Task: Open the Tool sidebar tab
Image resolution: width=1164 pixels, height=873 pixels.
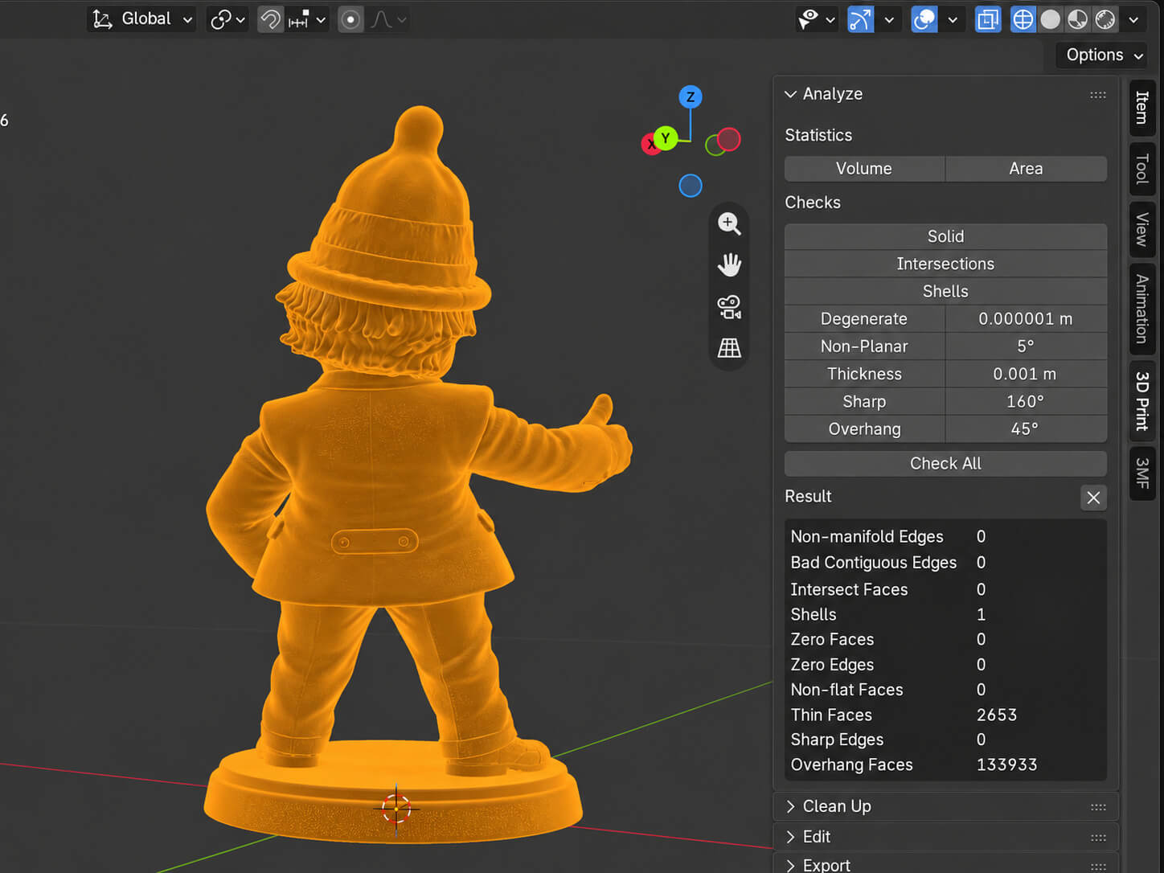Action: [1142, 169]
